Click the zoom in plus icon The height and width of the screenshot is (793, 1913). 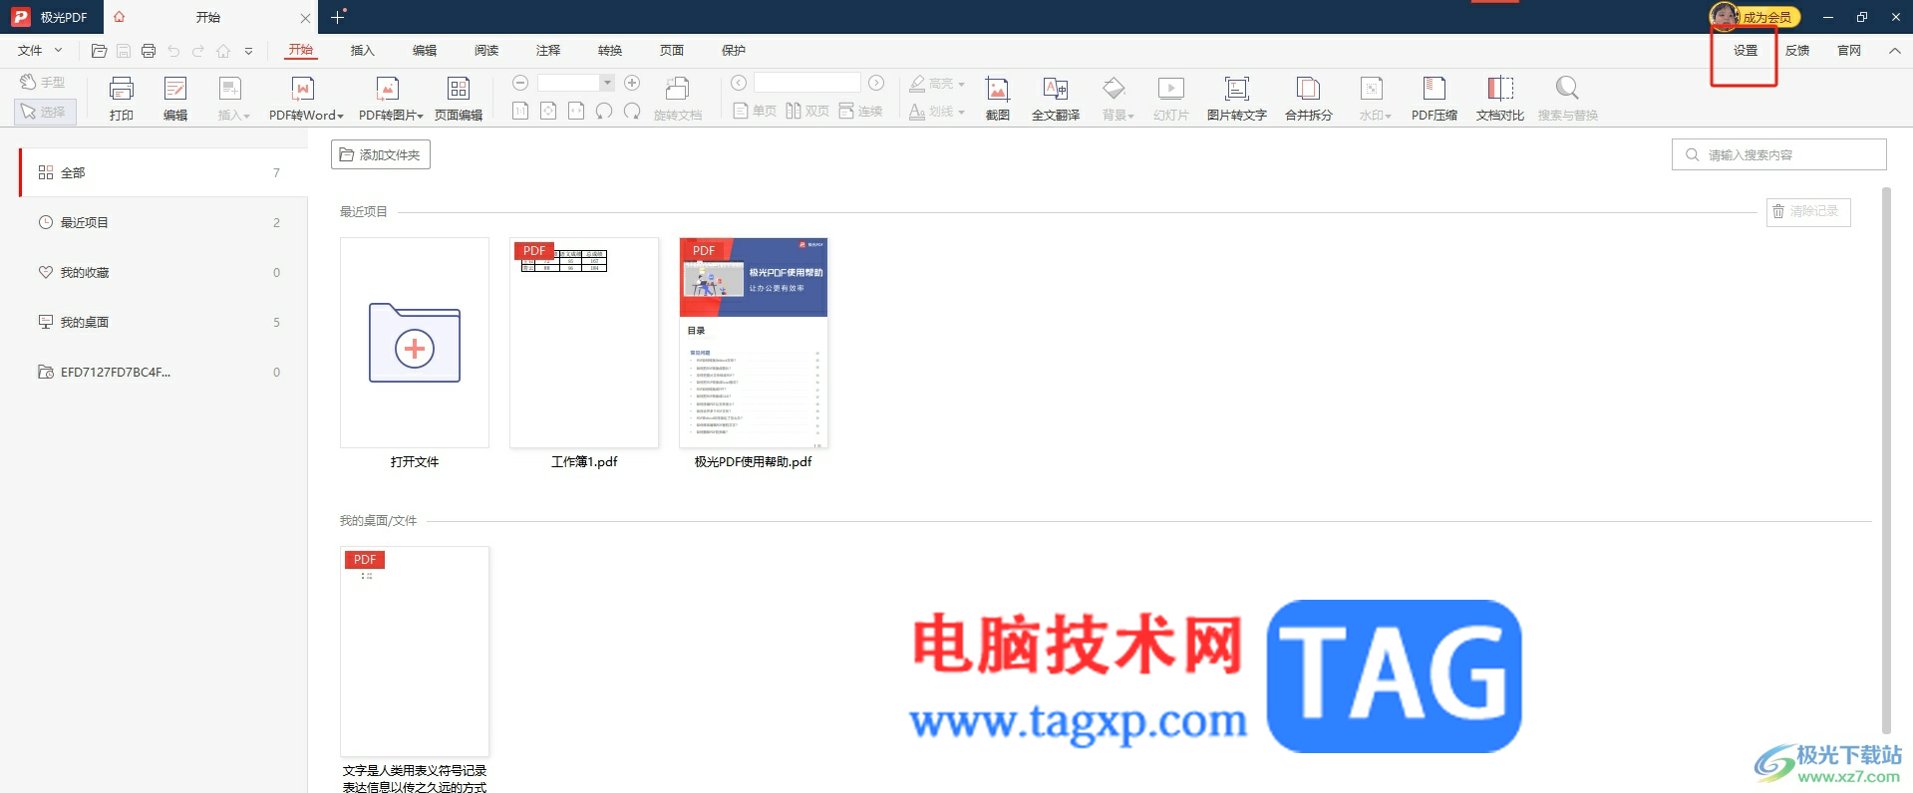[x=632, y=83]
